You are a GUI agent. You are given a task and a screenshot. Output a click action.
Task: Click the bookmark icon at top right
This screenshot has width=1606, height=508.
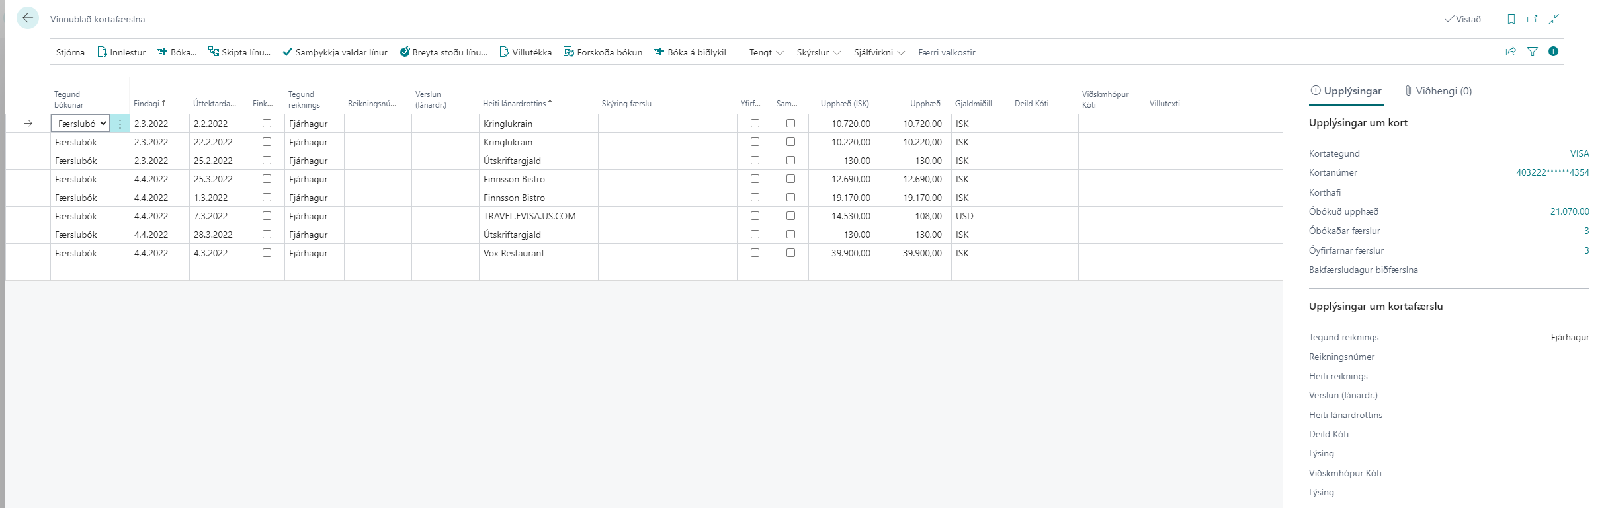(1511, 19)
